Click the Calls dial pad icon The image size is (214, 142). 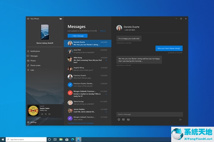pyautogui.click(x=28, y=70)
